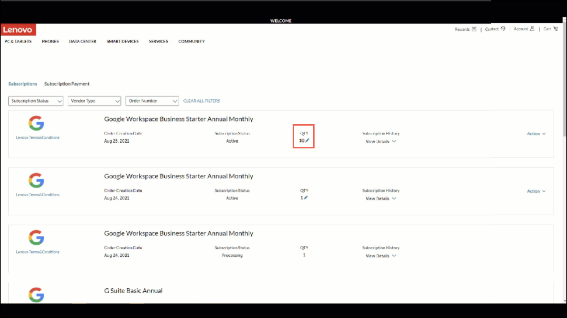Open the Account user icon

pyautogui.click(x=532, y=29)
